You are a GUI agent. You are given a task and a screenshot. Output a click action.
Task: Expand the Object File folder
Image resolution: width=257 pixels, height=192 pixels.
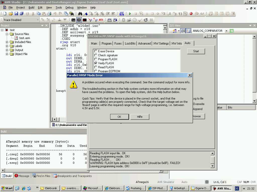tap(7, 54)
